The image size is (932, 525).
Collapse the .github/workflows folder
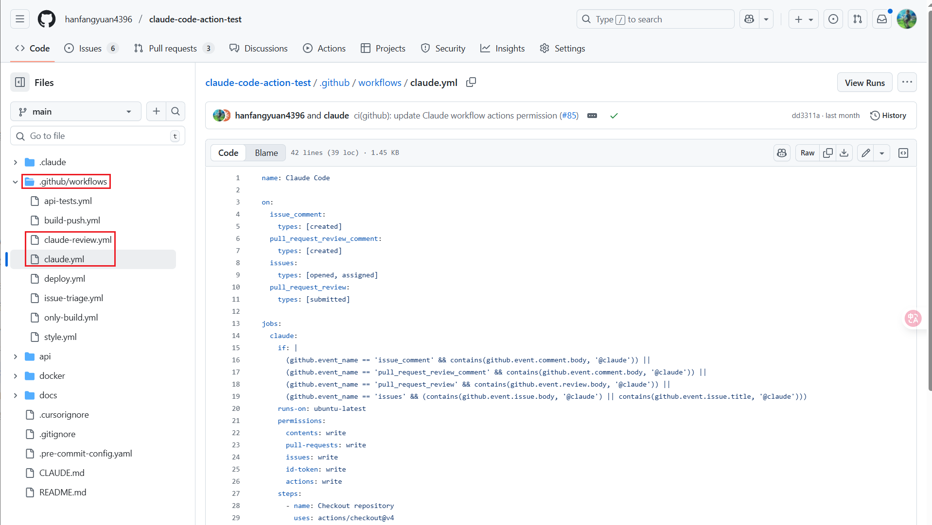pyautogui.click(x=16, y=182)
